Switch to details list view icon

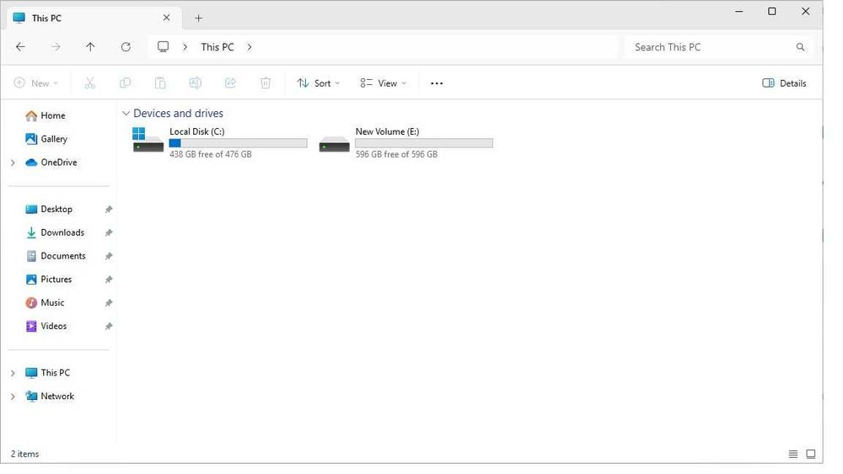(793, 454)
